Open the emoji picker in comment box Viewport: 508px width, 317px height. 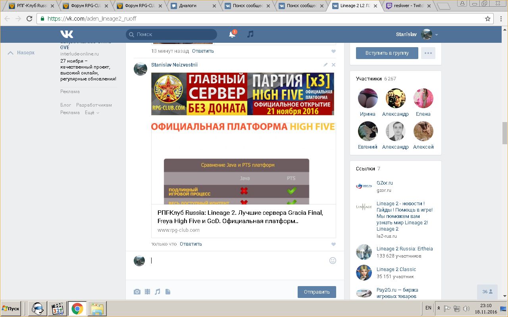pos(333,260)
